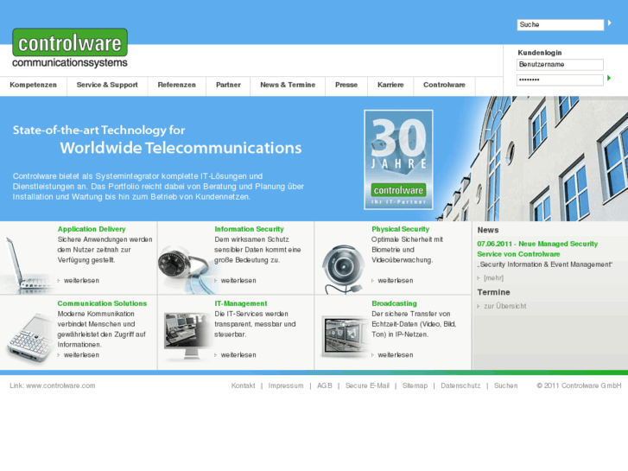
Task: Open Information Security heading link
Action: [249, 229]
